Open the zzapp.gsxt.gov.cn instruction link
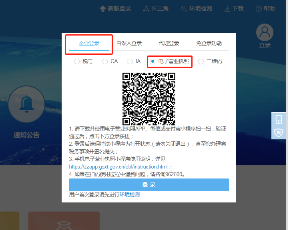The height and width of the screenshot is (230, 289). coord(118,167)
